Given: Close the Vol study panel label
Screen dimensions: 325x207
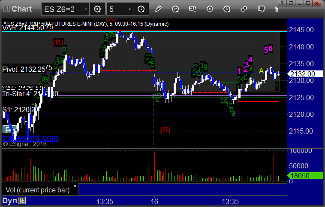Looking at the screenshot, I should click(75, 186).
